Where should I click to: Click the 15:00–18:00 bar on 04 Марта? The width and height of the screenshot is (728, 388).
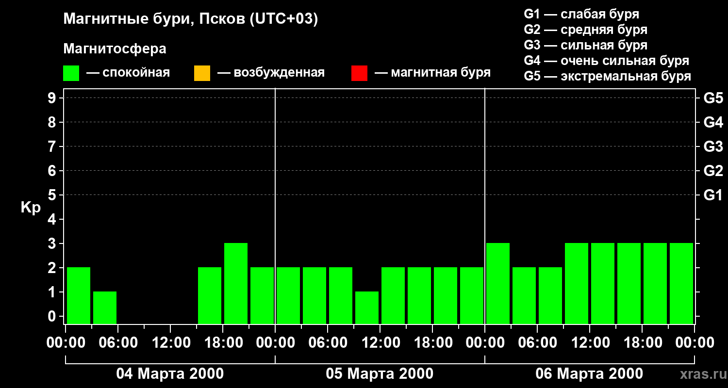click(210, 295)
